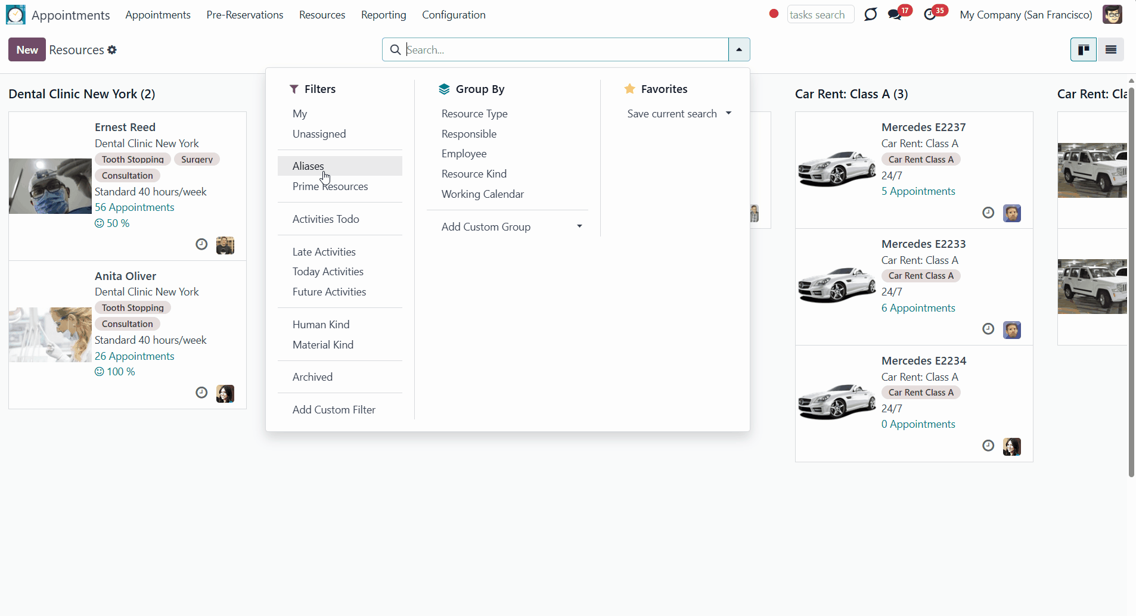Click the smiley rating icon for Ernest Reed
1136x616 pixels.
tap(100, 223)
